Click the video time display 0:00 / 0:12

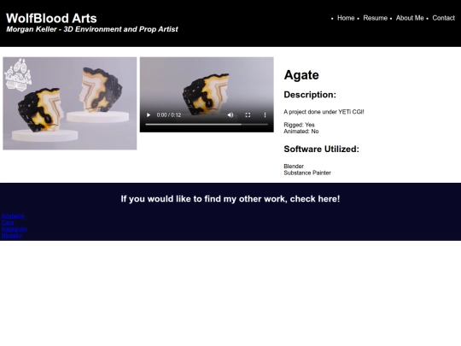coord(169,115)
